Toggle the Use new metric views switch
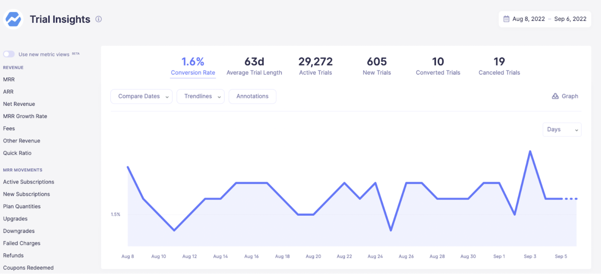Screen dimensions: 601x274 pyautogui.click(x=9, y=54)
